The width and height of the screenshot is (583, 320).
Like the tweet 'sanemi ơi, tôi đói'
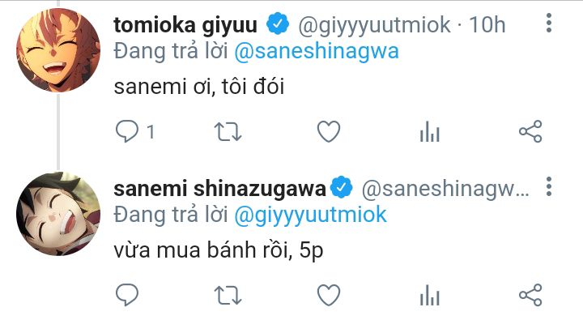pyautogui.click(x=329, y=132)
